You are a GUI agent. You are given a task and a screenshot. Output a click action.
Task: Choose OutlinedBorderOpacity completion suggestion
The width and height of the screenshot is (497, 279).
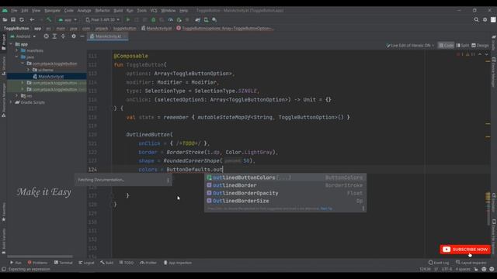pyautogui.click(x=285, y=193)
